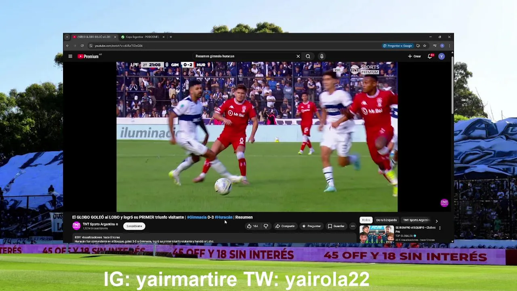Screen dimensions: 517x291
Task: Go back with the browser back arrow
Action: coord(67,46)
